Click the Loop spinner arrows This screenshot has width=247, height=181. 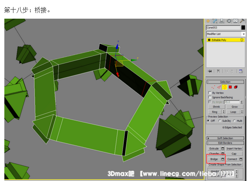pyautogui.click(x=242, y=112)
